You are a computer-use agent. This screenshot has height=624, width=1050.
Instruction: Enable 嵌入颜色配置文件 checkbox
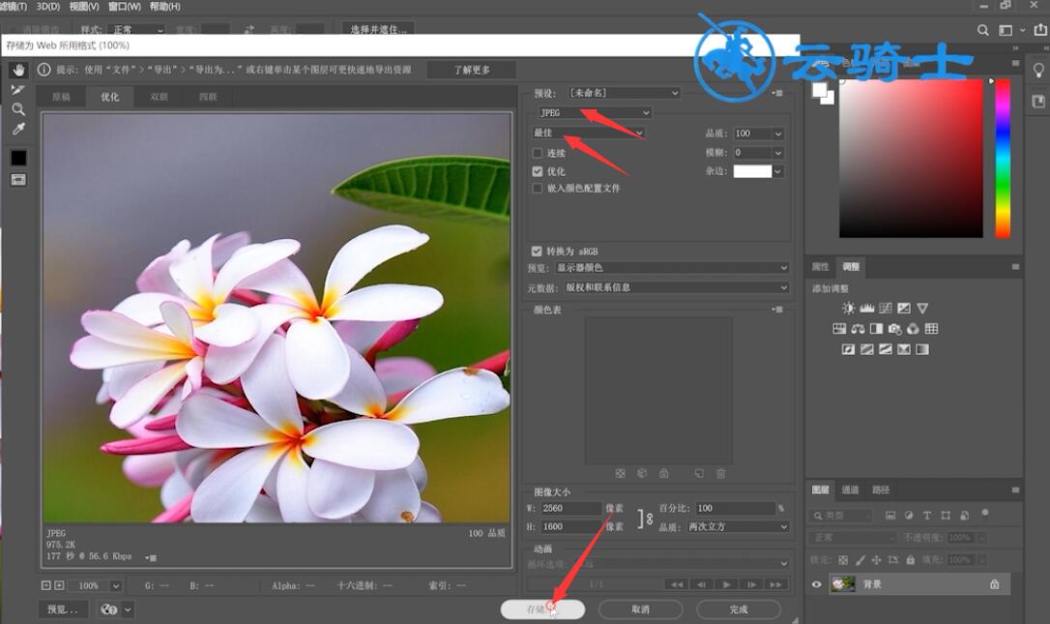coord(537,189)
